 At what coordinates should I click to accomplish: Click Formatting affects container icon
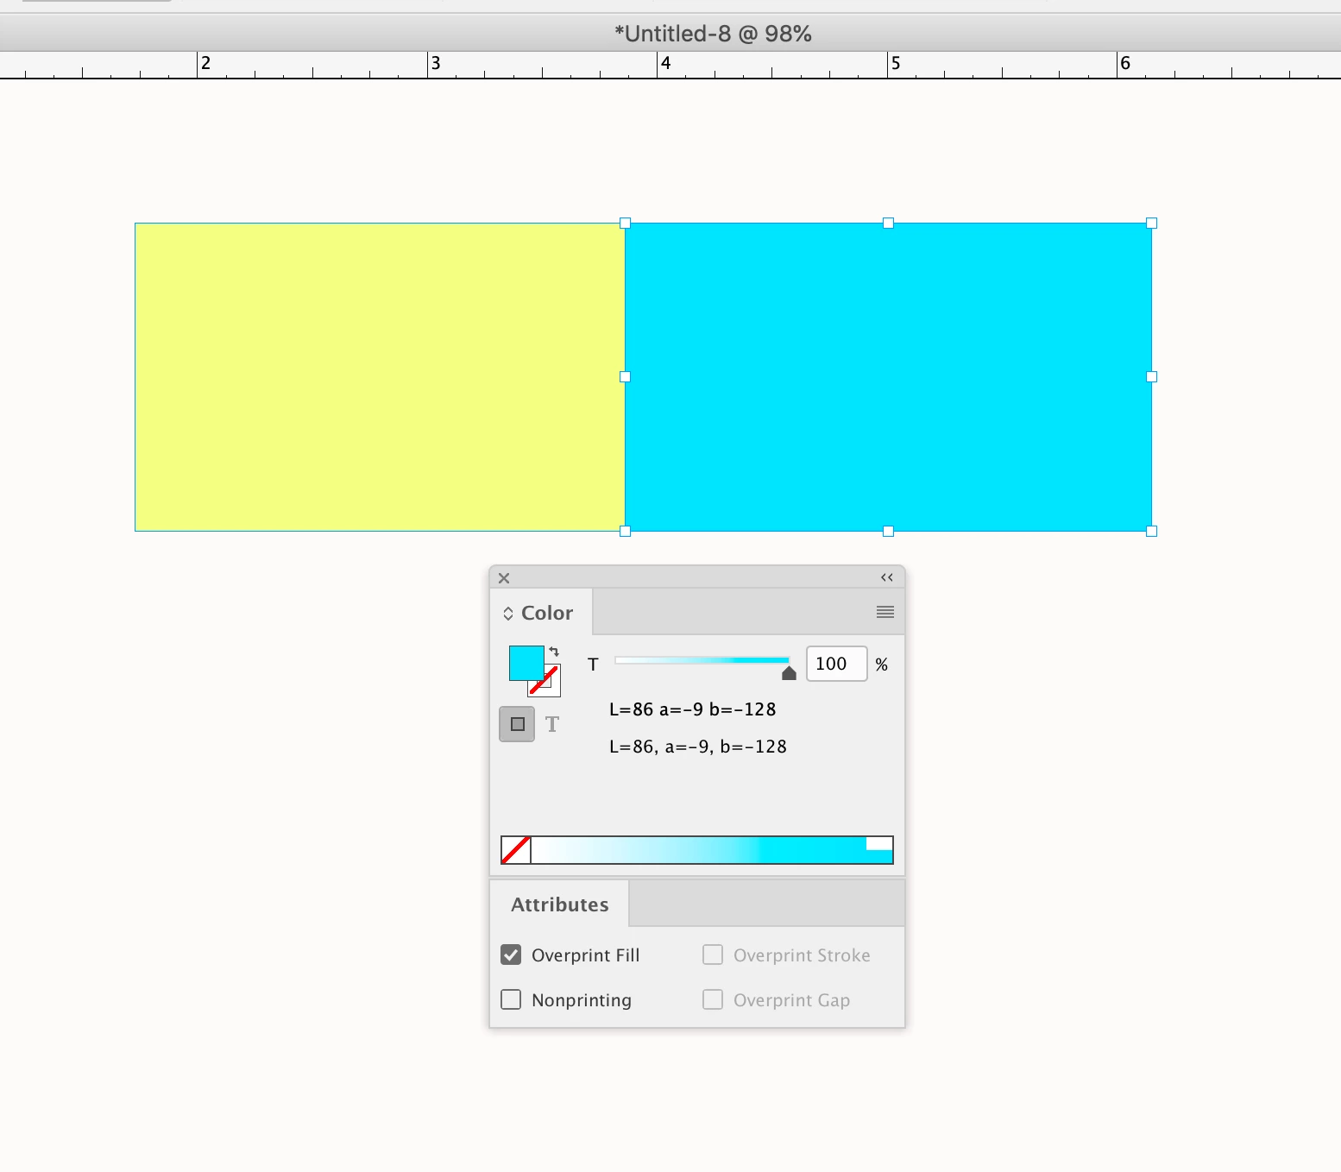click(517, 724)
